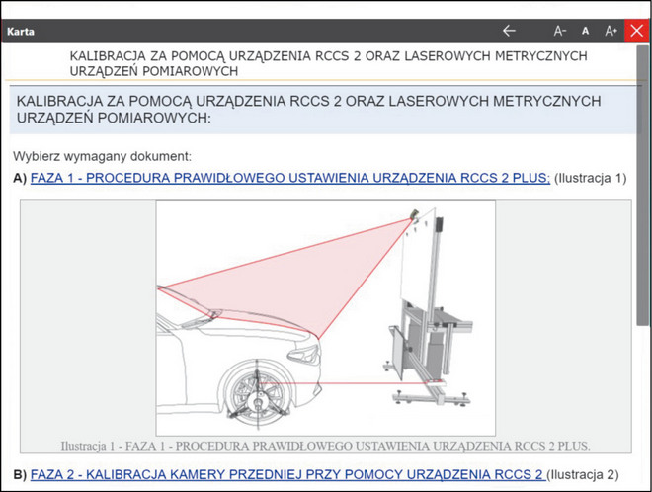
Task: Close the Karta window
Action: point(636,31)
